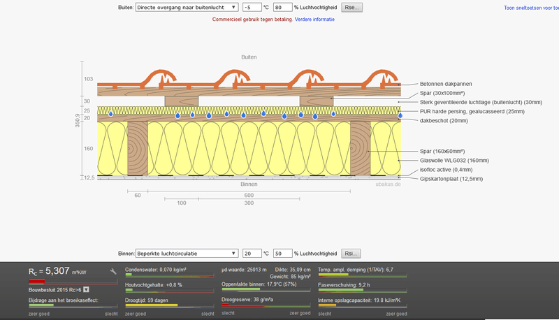
Task: Open the Binnen air circulation dropdown
Action: (187, 254)
